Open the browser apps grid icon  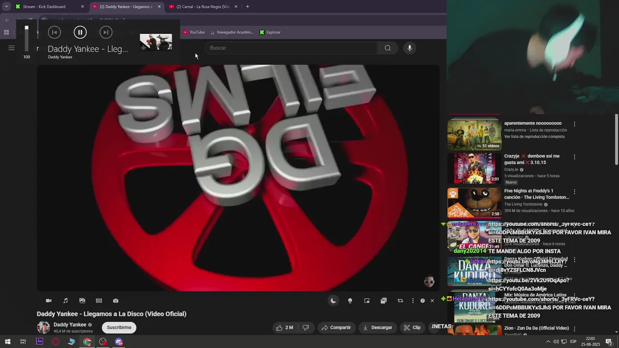click(x=6, y=32)
